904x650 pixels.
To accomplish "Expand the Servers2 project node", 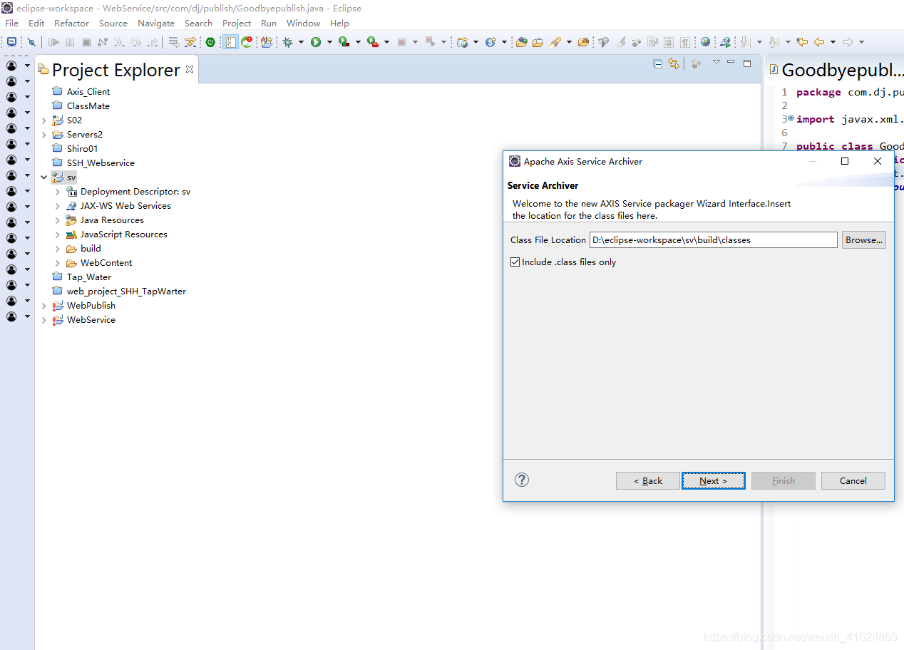I will 44,134.
